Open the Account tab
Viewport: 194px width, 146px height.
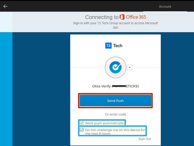(165, 7)
